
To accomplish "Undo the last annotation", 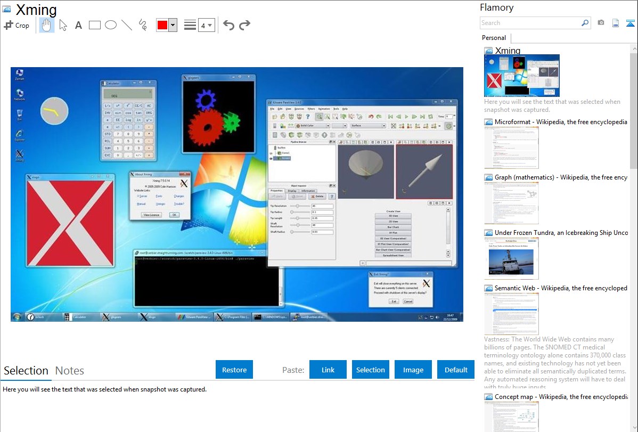I will (228, 25).
